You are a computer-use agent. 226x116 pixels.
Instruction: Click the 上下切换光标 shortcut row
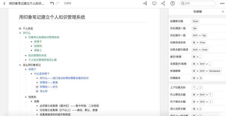[197, 88]
